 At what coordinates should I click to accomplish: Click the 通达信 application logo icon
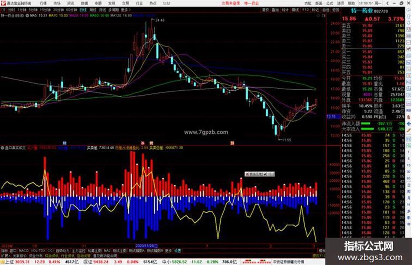[x=3, y=3]
